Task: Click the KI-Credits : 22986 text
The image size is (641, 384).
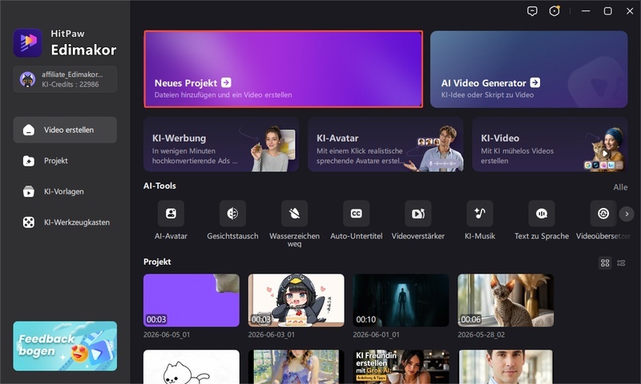Action: tap(71, 85)
